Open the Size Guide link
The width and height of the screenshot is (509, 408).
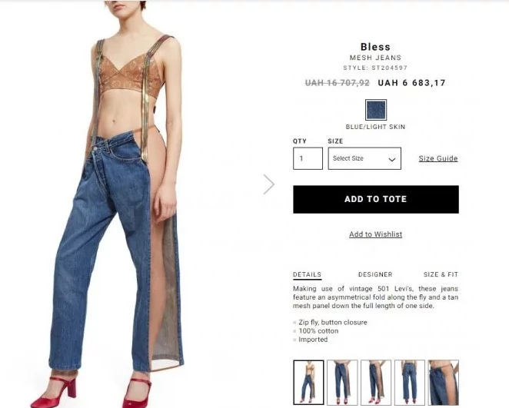coord(438,158)
